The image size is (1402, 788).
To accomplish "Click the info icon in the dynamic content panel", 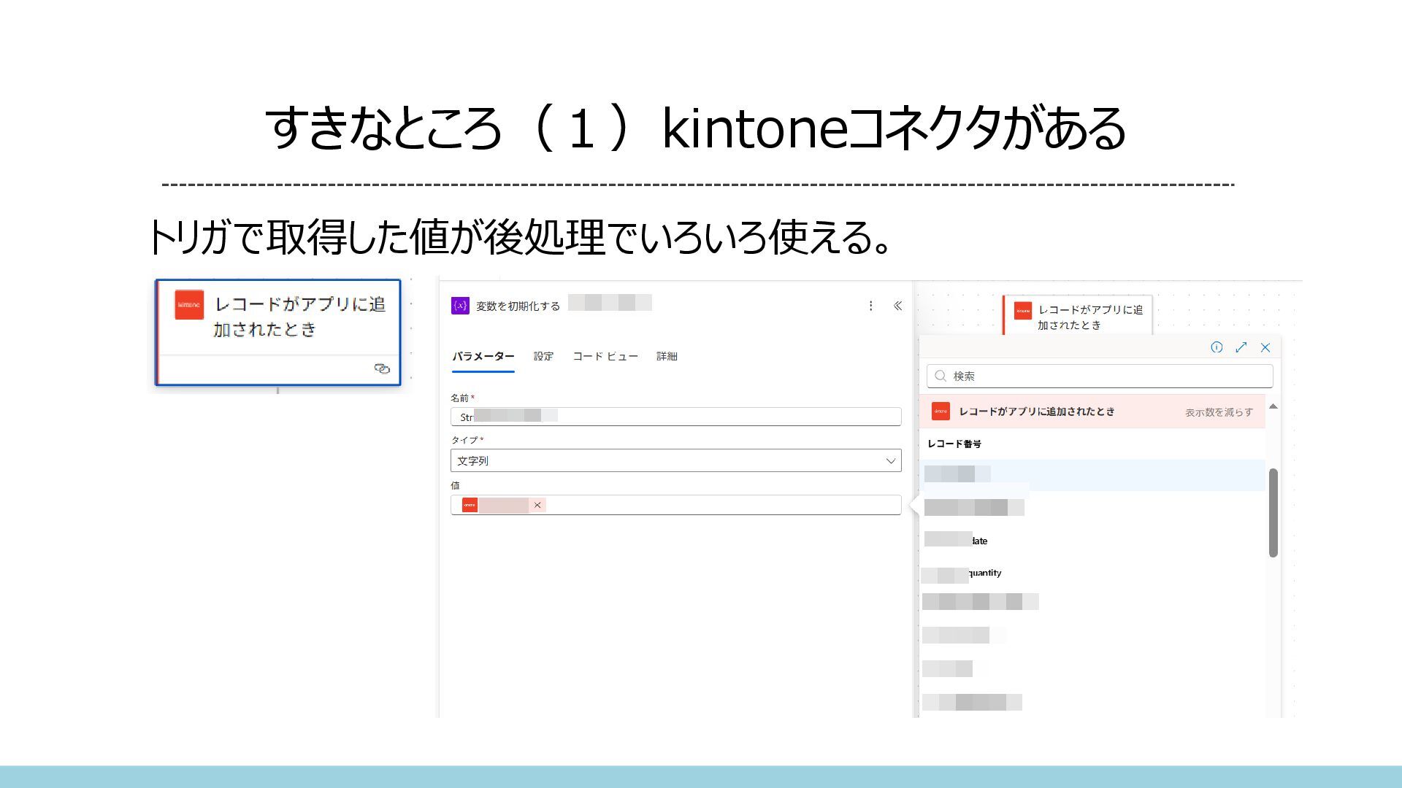I will (1217, 347).
